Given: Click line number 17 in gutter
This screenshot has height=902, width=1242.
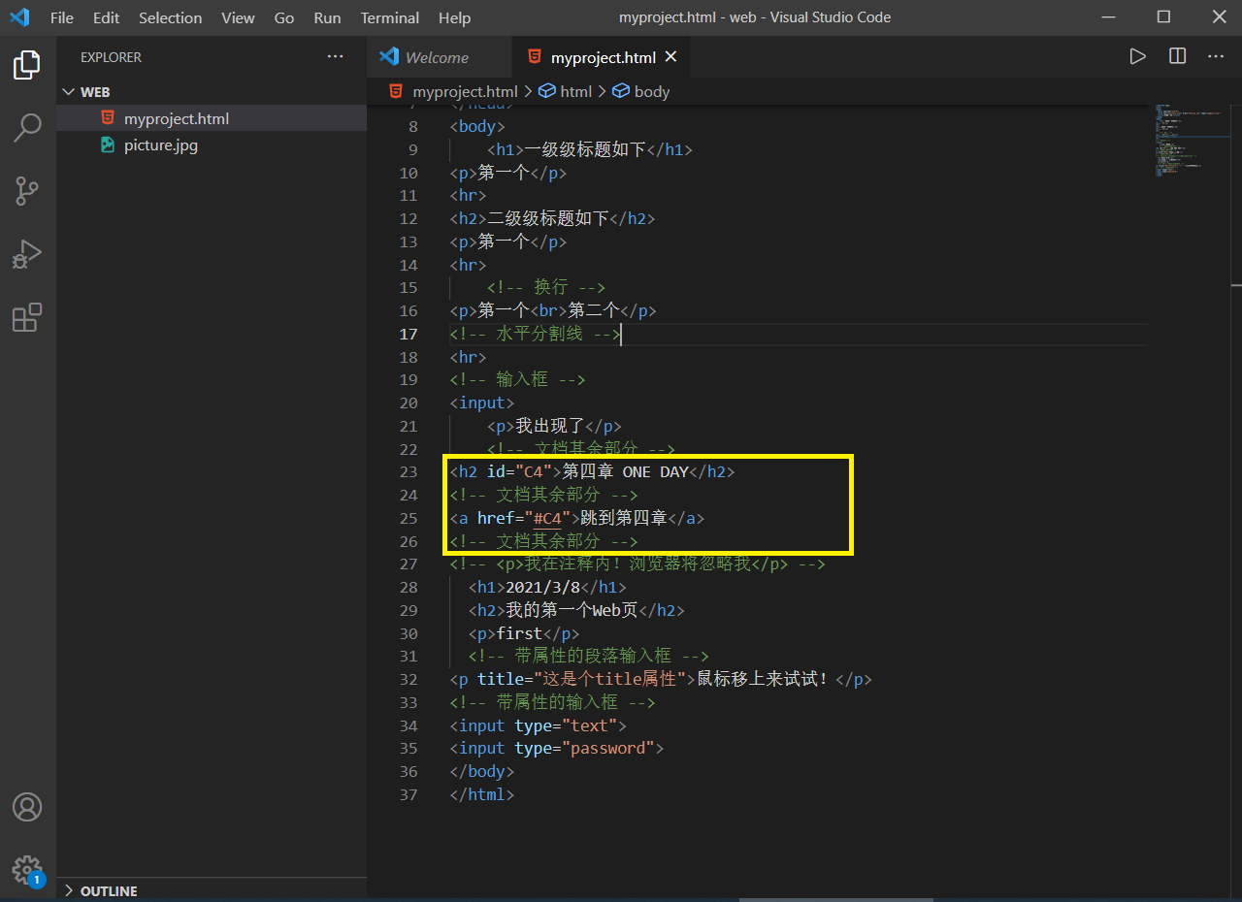Looking at the screenshot, I should (409, 334).
